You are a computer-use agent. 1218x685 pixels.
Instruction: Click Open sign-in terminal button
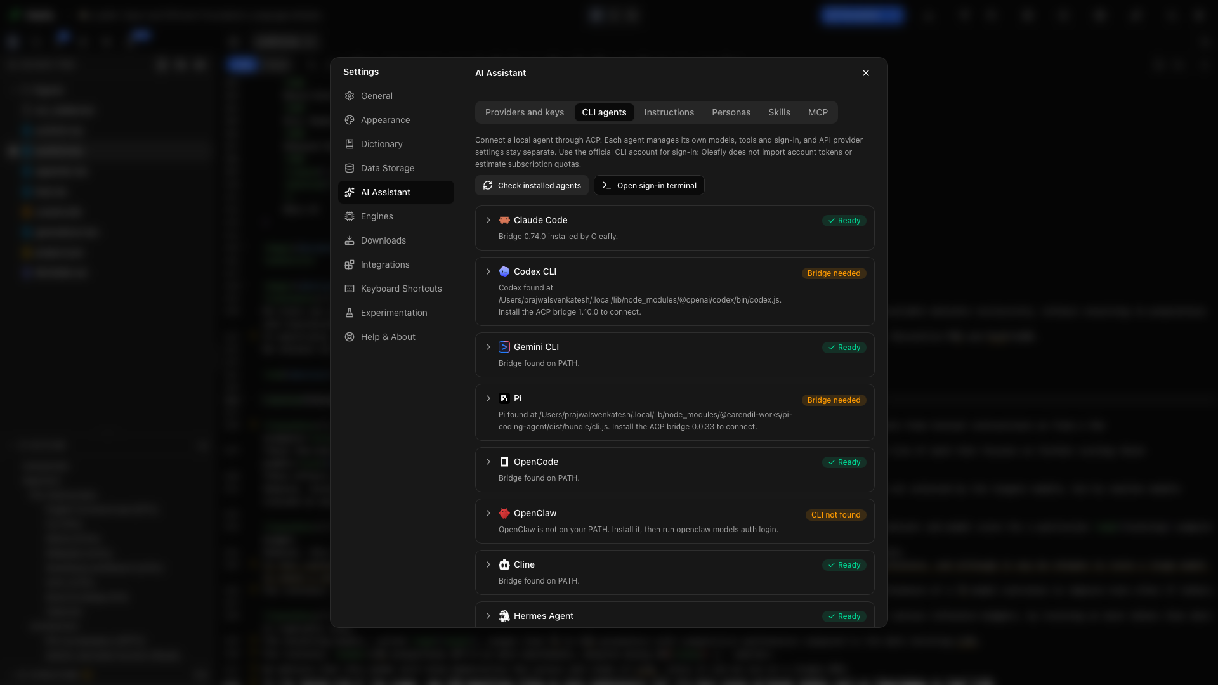pyautogui.click(x=649, y=185)
